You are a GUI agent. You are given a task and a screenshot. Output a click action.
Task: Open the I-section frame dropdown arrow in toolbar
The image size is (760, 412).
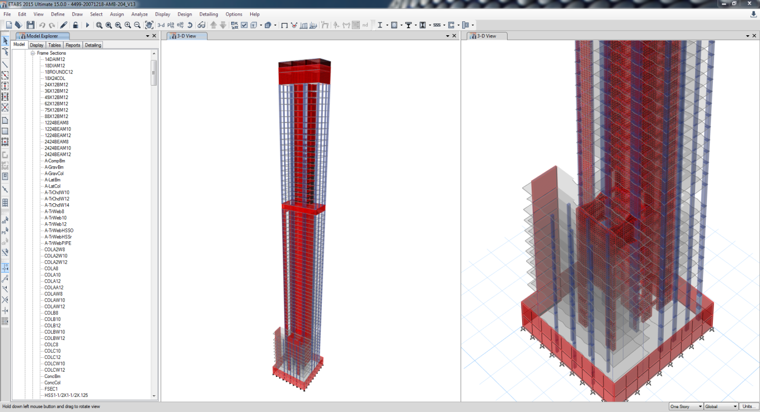(387, 25)
